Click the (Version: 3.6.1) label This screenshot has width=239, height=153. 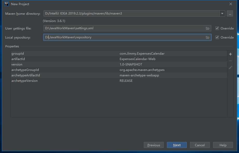(54, 21)
